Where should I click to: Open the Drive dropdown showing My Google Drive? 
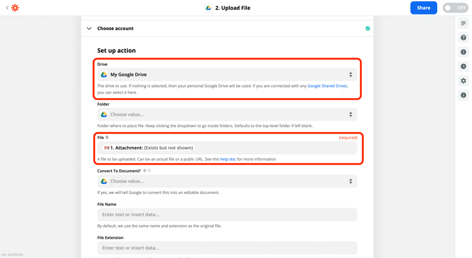tap(227, 75)
